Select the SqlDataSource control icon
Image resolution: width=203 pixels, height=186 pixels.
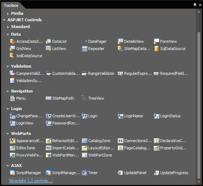click(x=157, y=49)
